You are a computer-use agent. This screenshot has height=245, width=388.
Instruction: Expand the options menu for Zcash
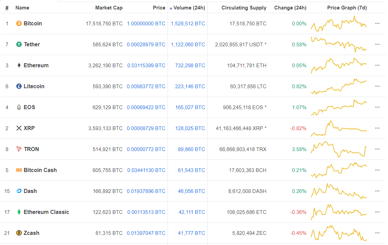coord(377,233)
